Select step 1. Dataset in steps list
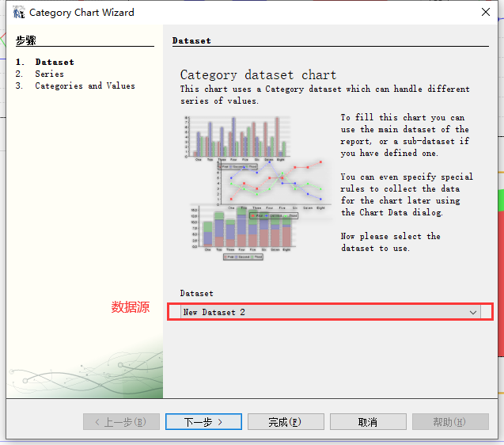This screenshot has height=445, width=504. [44, 62]
